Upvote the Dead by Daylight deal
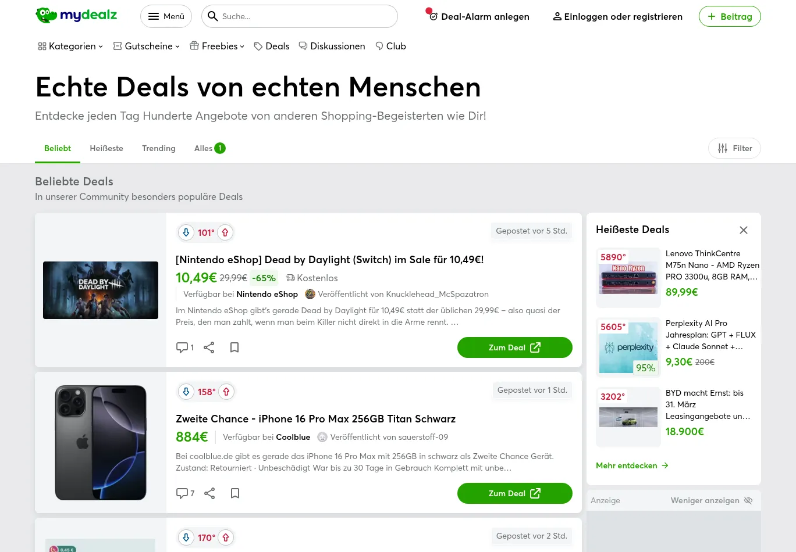Viewport: 796px width, 552px height. click(225, 232)
